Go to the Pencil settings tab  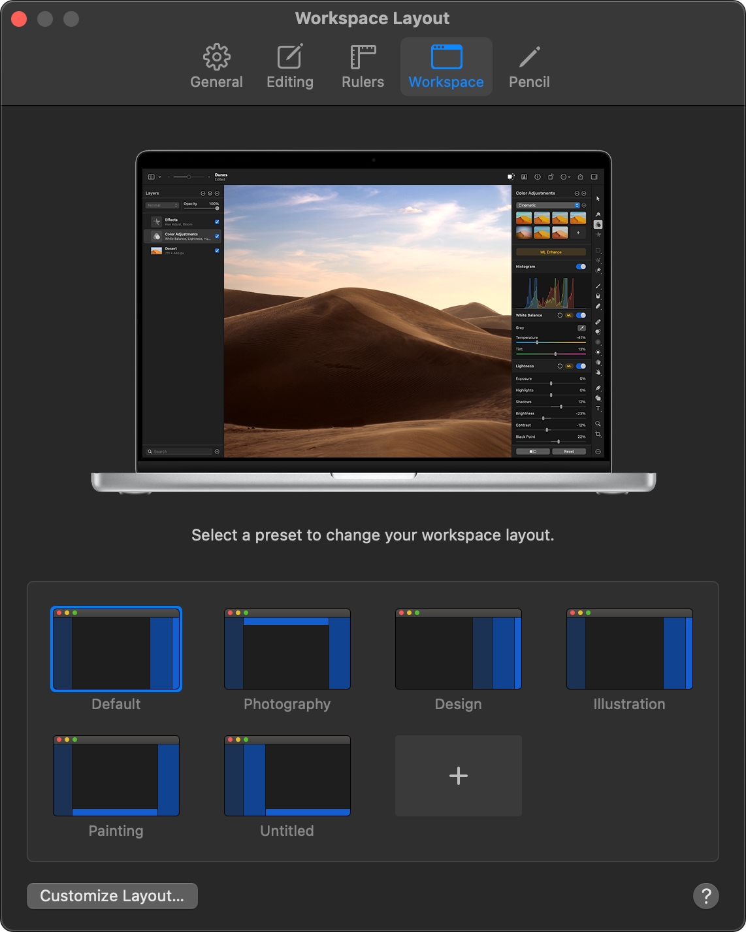(529, 67)
